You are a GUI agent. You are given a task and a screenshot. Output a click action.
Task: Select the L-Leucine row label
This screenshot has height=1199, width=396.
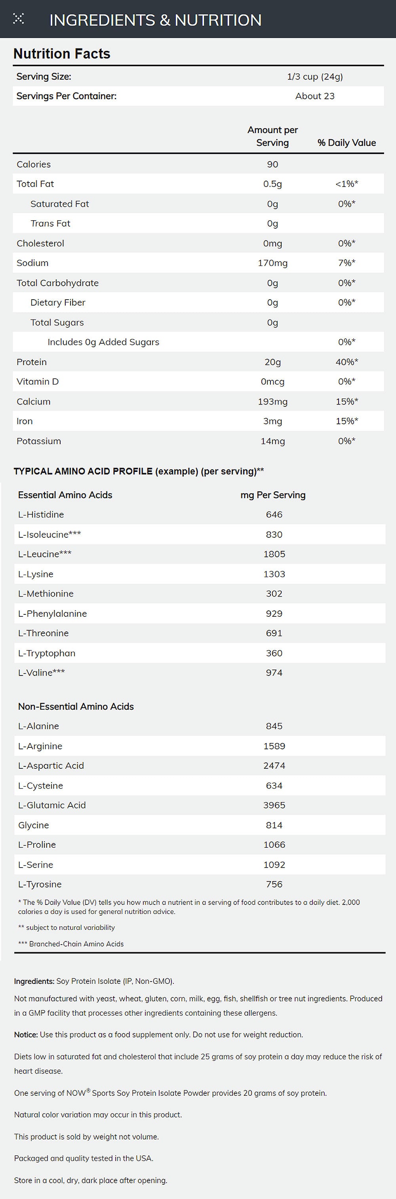tap(45, 554)
